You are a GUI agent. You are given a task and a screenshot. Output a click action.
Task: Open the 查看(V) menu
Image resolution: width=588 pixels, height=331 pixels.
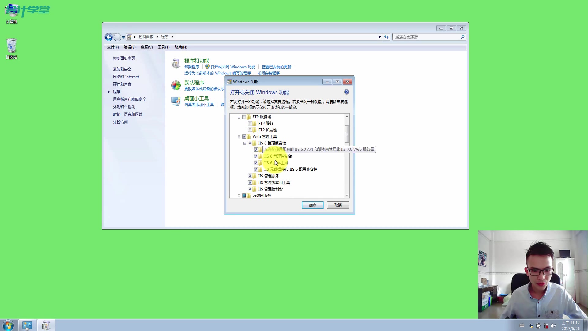pos(146,47)
